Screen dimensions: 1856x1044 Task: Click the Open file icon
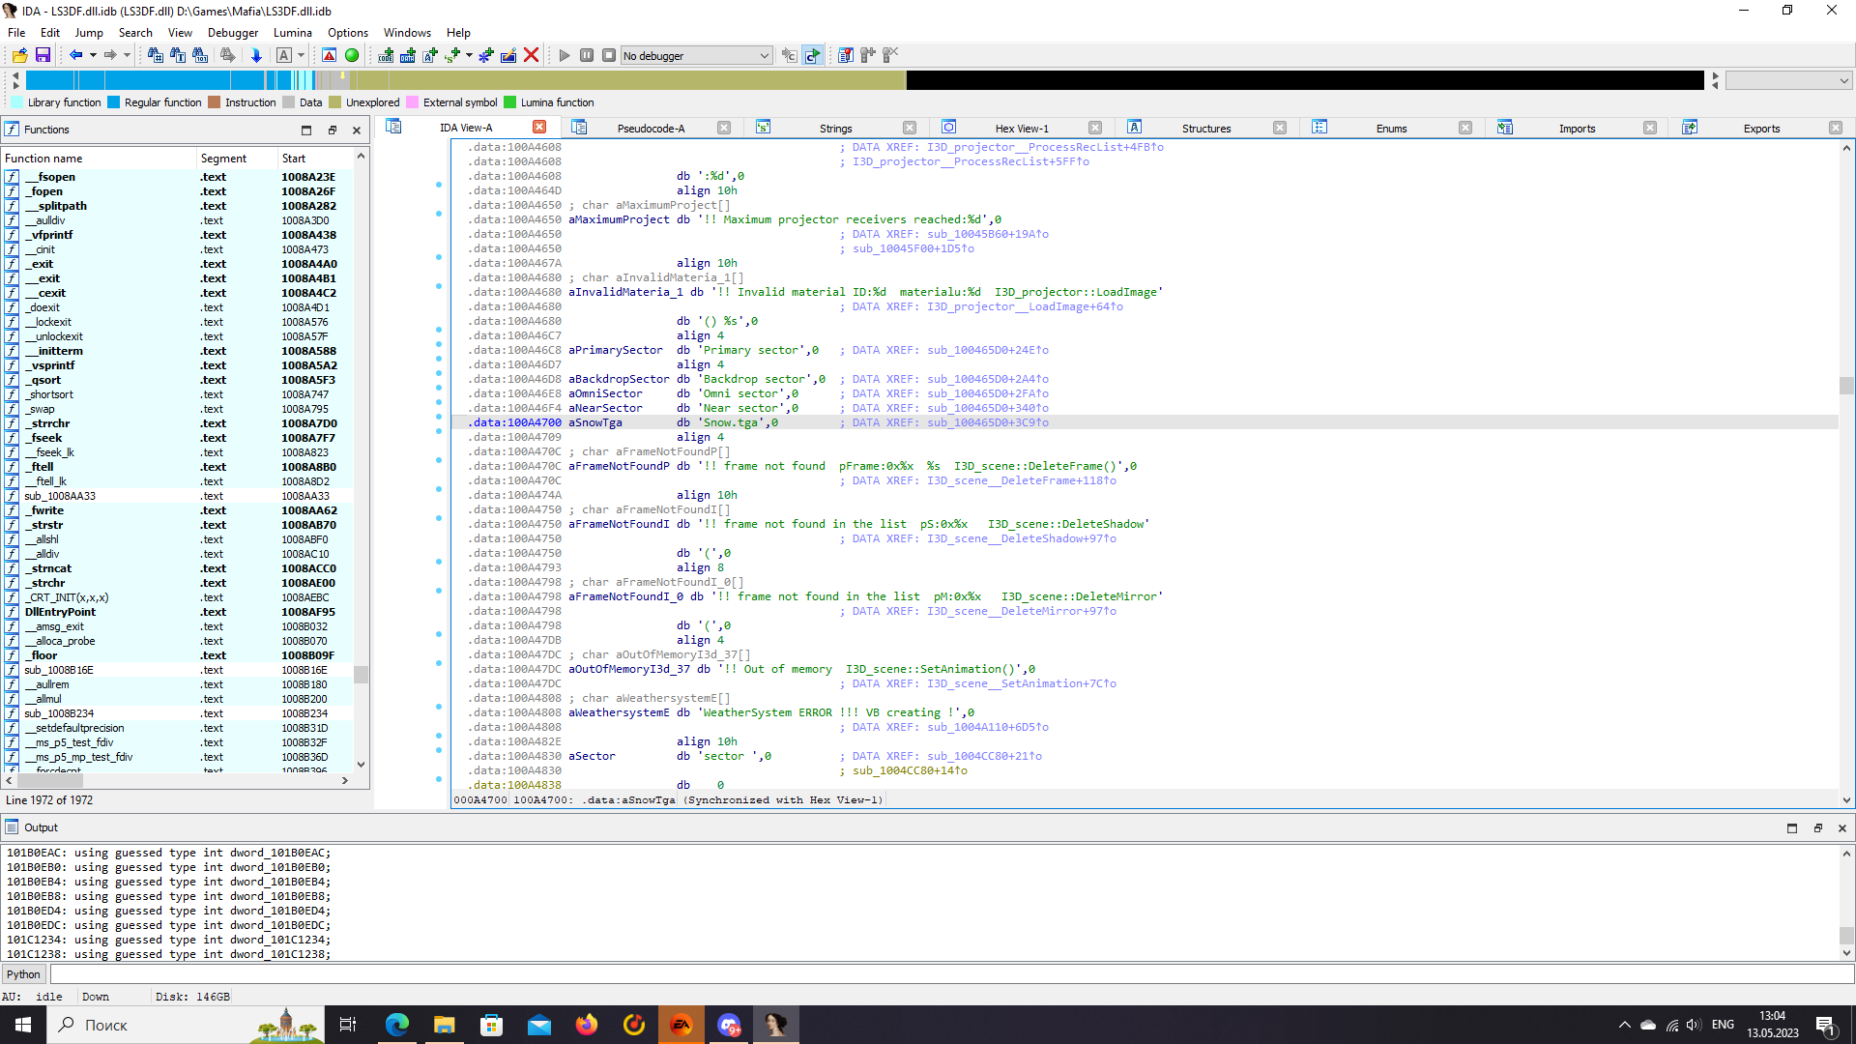point(19,55)
